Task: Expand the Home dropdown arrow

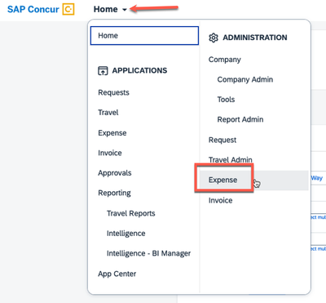Action: point(125,10)
